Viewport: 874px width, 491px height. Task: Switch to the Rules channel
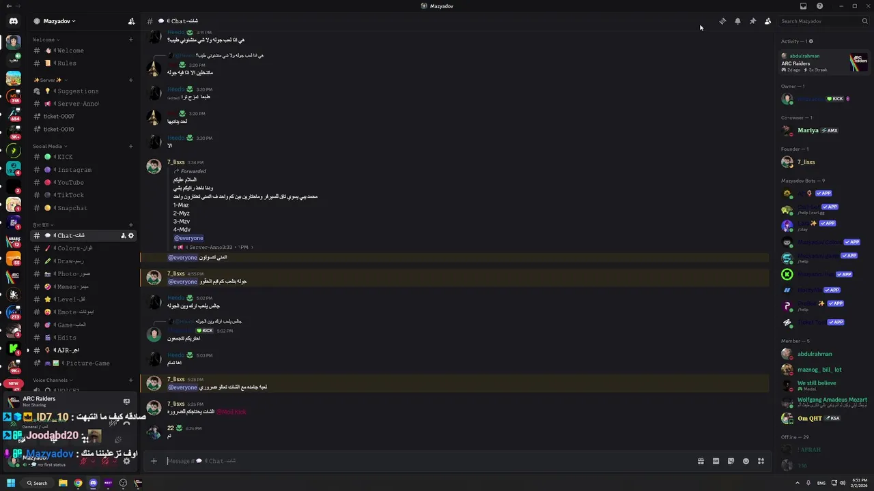pos(66,63)
